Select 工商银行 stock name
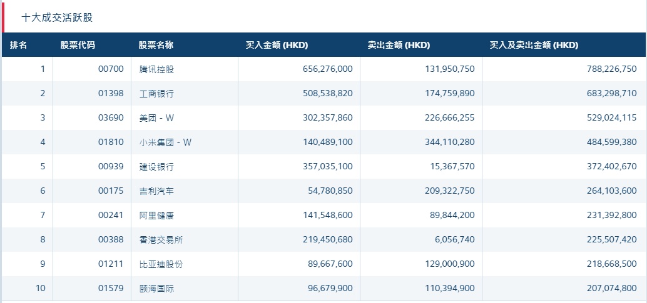The width and height of the screenshot is (647, 303). tap(156, 94)
